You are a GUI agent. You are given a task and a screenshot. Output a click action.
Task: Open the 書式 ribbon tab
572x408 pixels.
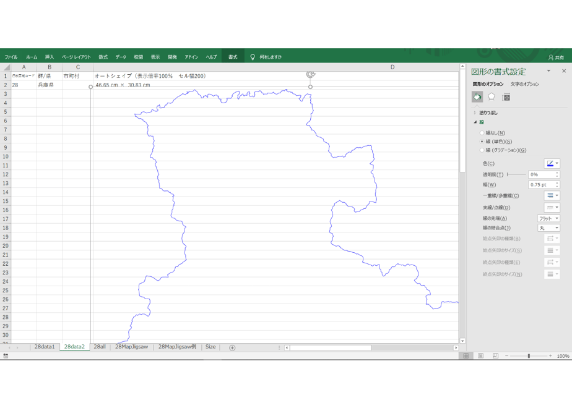click(x=233, y=57)
